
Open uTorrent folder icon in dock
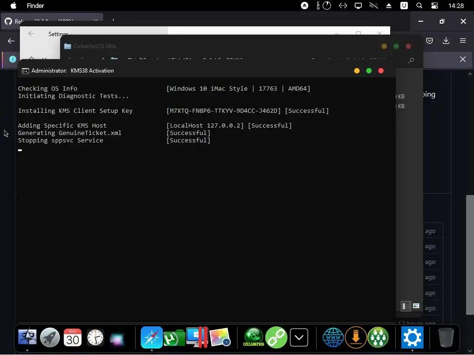[175, 338]
